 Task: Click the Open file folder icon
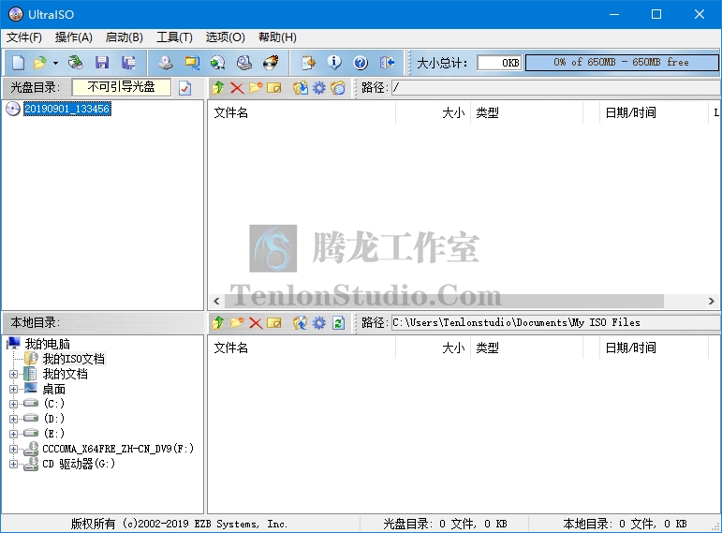click(40, 62)
